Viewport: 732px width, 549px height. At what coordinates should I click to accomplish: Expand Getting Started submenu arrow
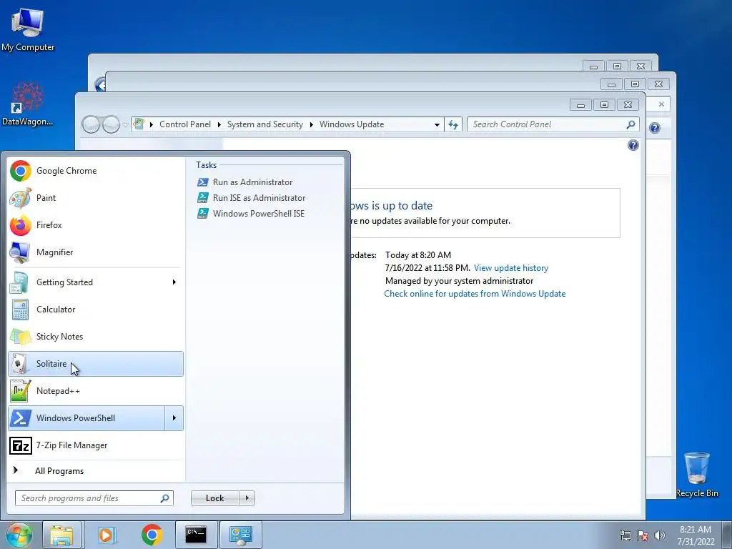click(174, 282)
